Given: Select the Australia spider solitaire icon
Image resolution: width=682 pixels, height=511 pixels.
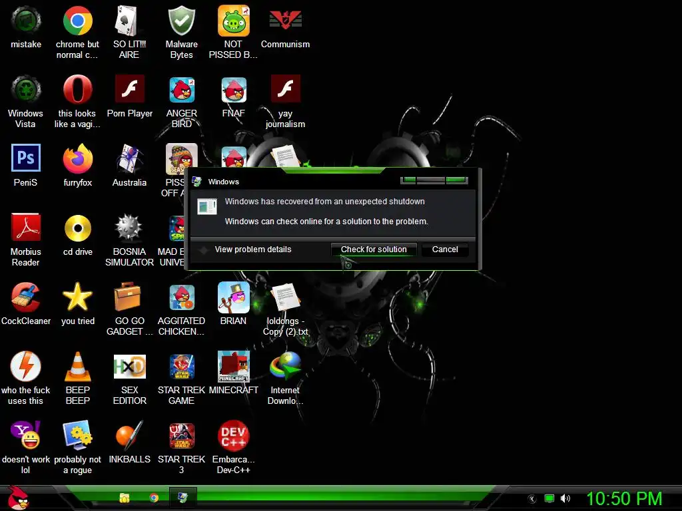Looking at the screenshot, I should click(x=129, y=159).
